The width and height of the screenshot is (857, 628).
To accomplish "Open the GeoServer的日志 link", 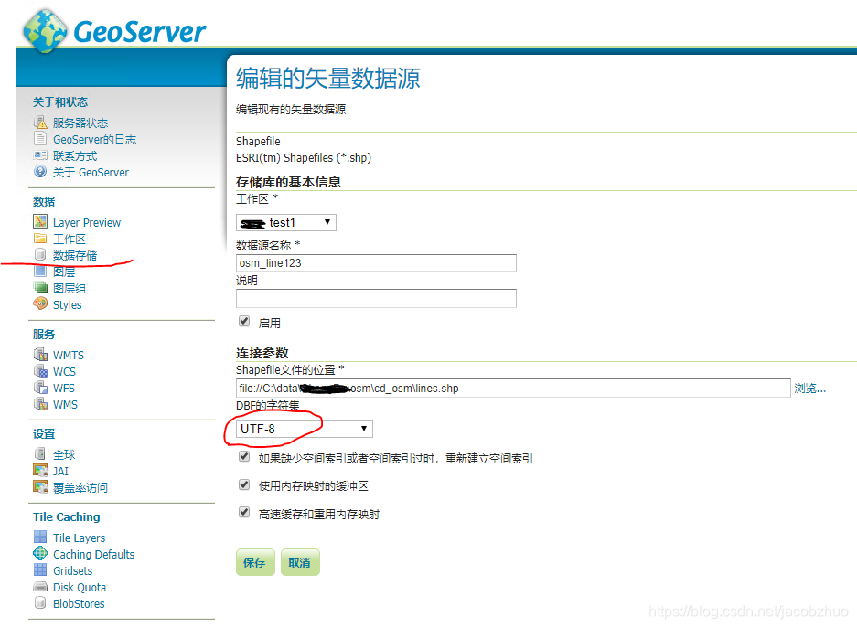I will pyautogui.click(x=94, y=139).
